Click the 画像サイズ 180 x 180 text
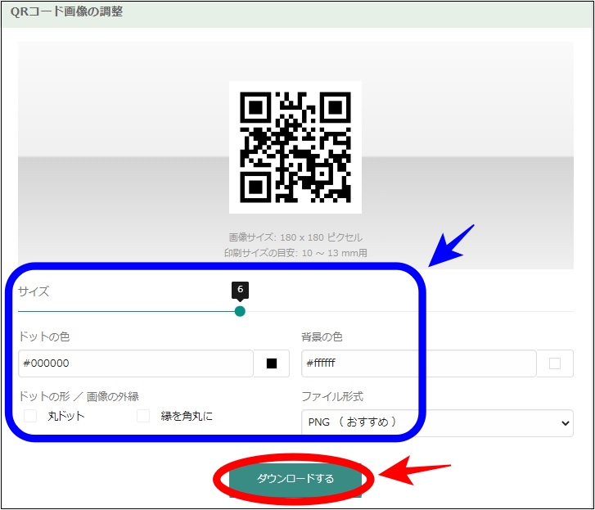 coord(295,237)
